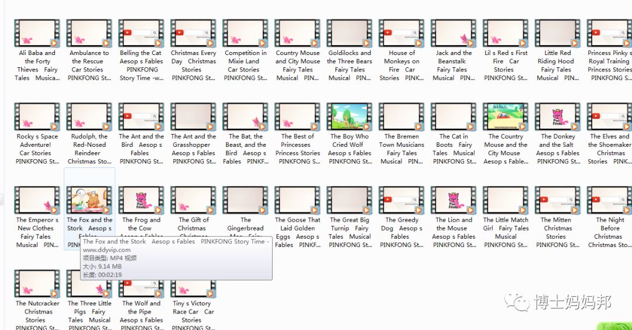
Task: Select Rudolph, the Red-Nosed Reindeer video
Action: pos(89,117)
